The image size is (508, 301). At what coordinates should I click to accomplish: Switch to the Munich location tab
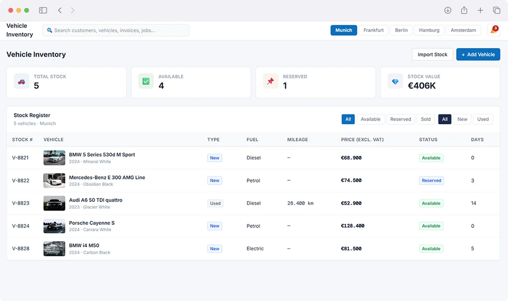344,30
